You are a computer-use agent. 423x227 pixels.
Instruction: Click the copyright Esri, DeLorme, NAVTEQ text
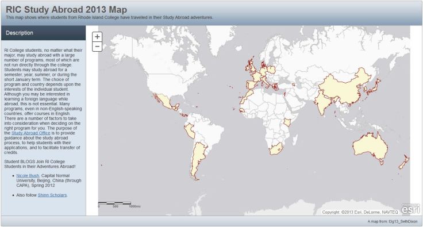coord(360,212)
